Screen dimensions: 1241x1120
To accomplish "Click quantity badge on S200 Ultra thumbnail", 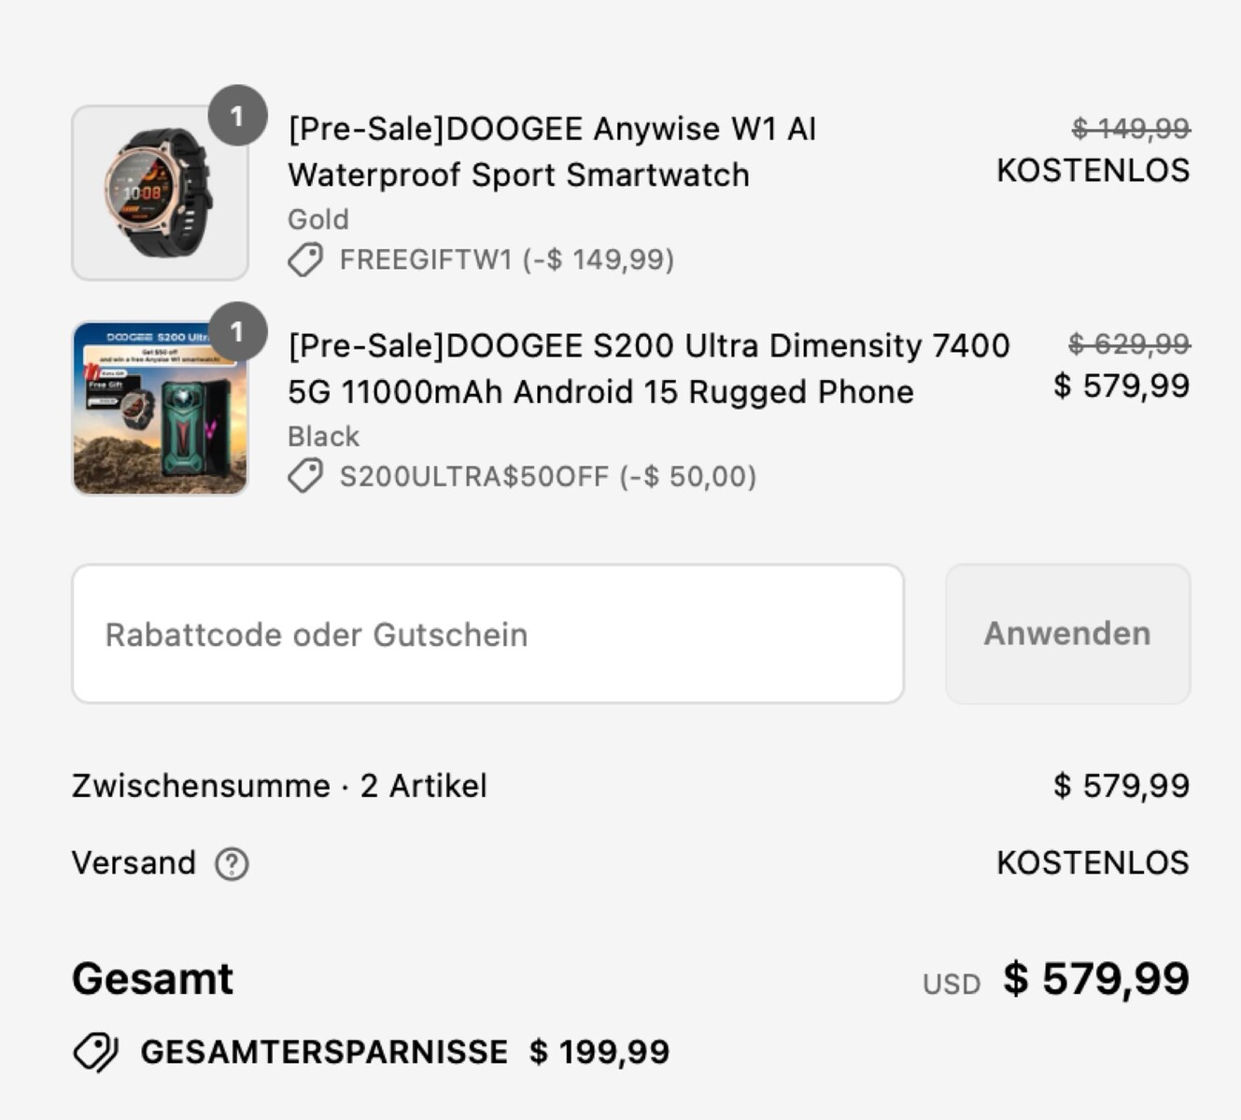I will click(237, 332).
